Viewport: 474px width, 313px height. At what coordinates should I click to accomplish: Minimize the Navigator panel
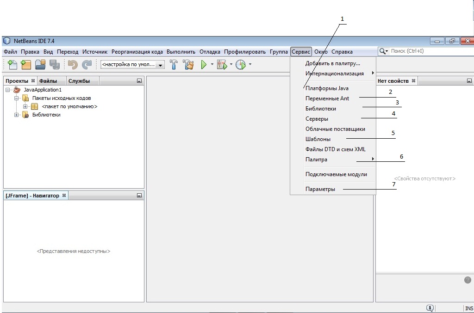(139, 196)
